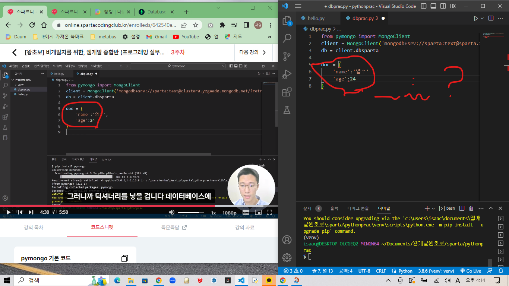Open the Extensions view in VS Code
The height and width of the screenshot is (286, 509).
click(287, 92)
